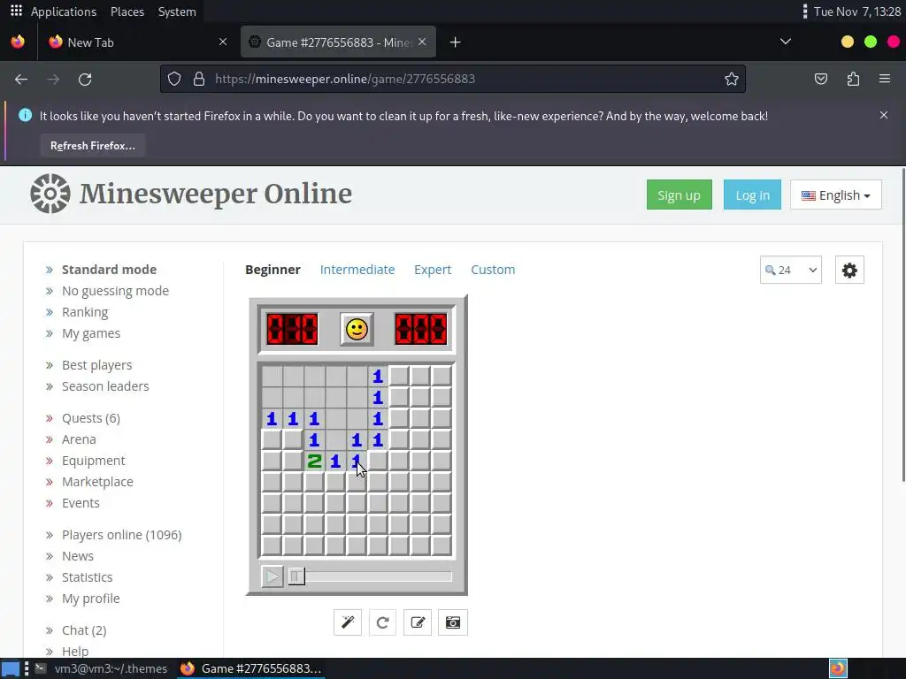Click the tracking protection shield icon
906x679 pixels.
pyautogui.click(x=174, y=79)
